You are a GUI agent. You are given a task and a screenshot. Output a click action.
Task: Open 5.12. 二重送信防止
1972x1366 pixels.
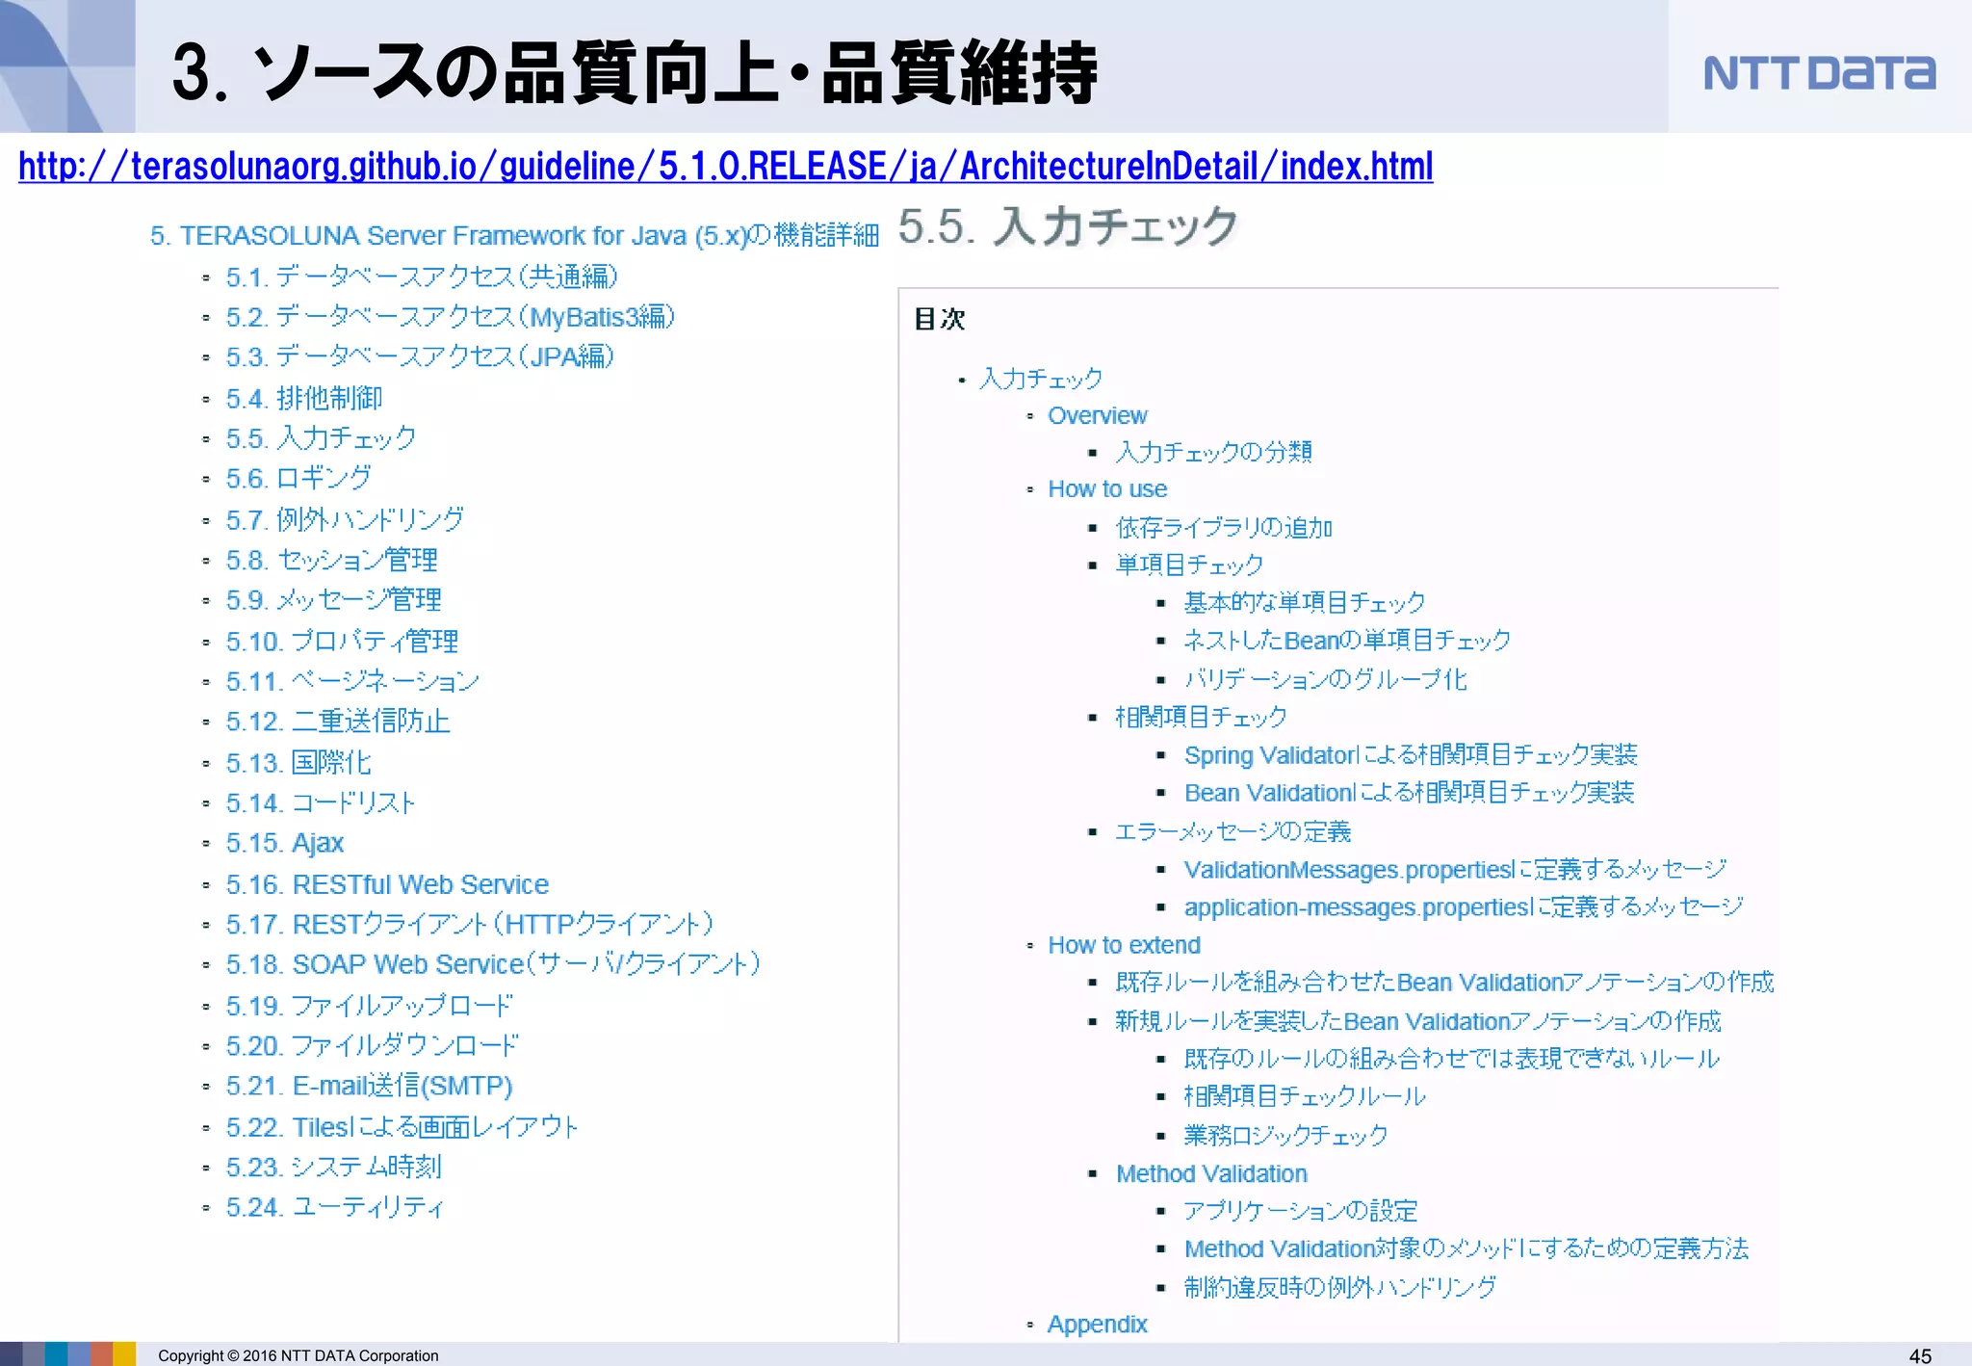pos(338,722)
